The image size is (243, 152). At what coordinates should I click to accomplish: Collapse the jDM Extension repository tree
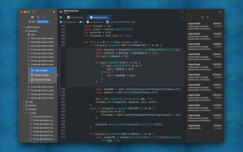(22, 27)
